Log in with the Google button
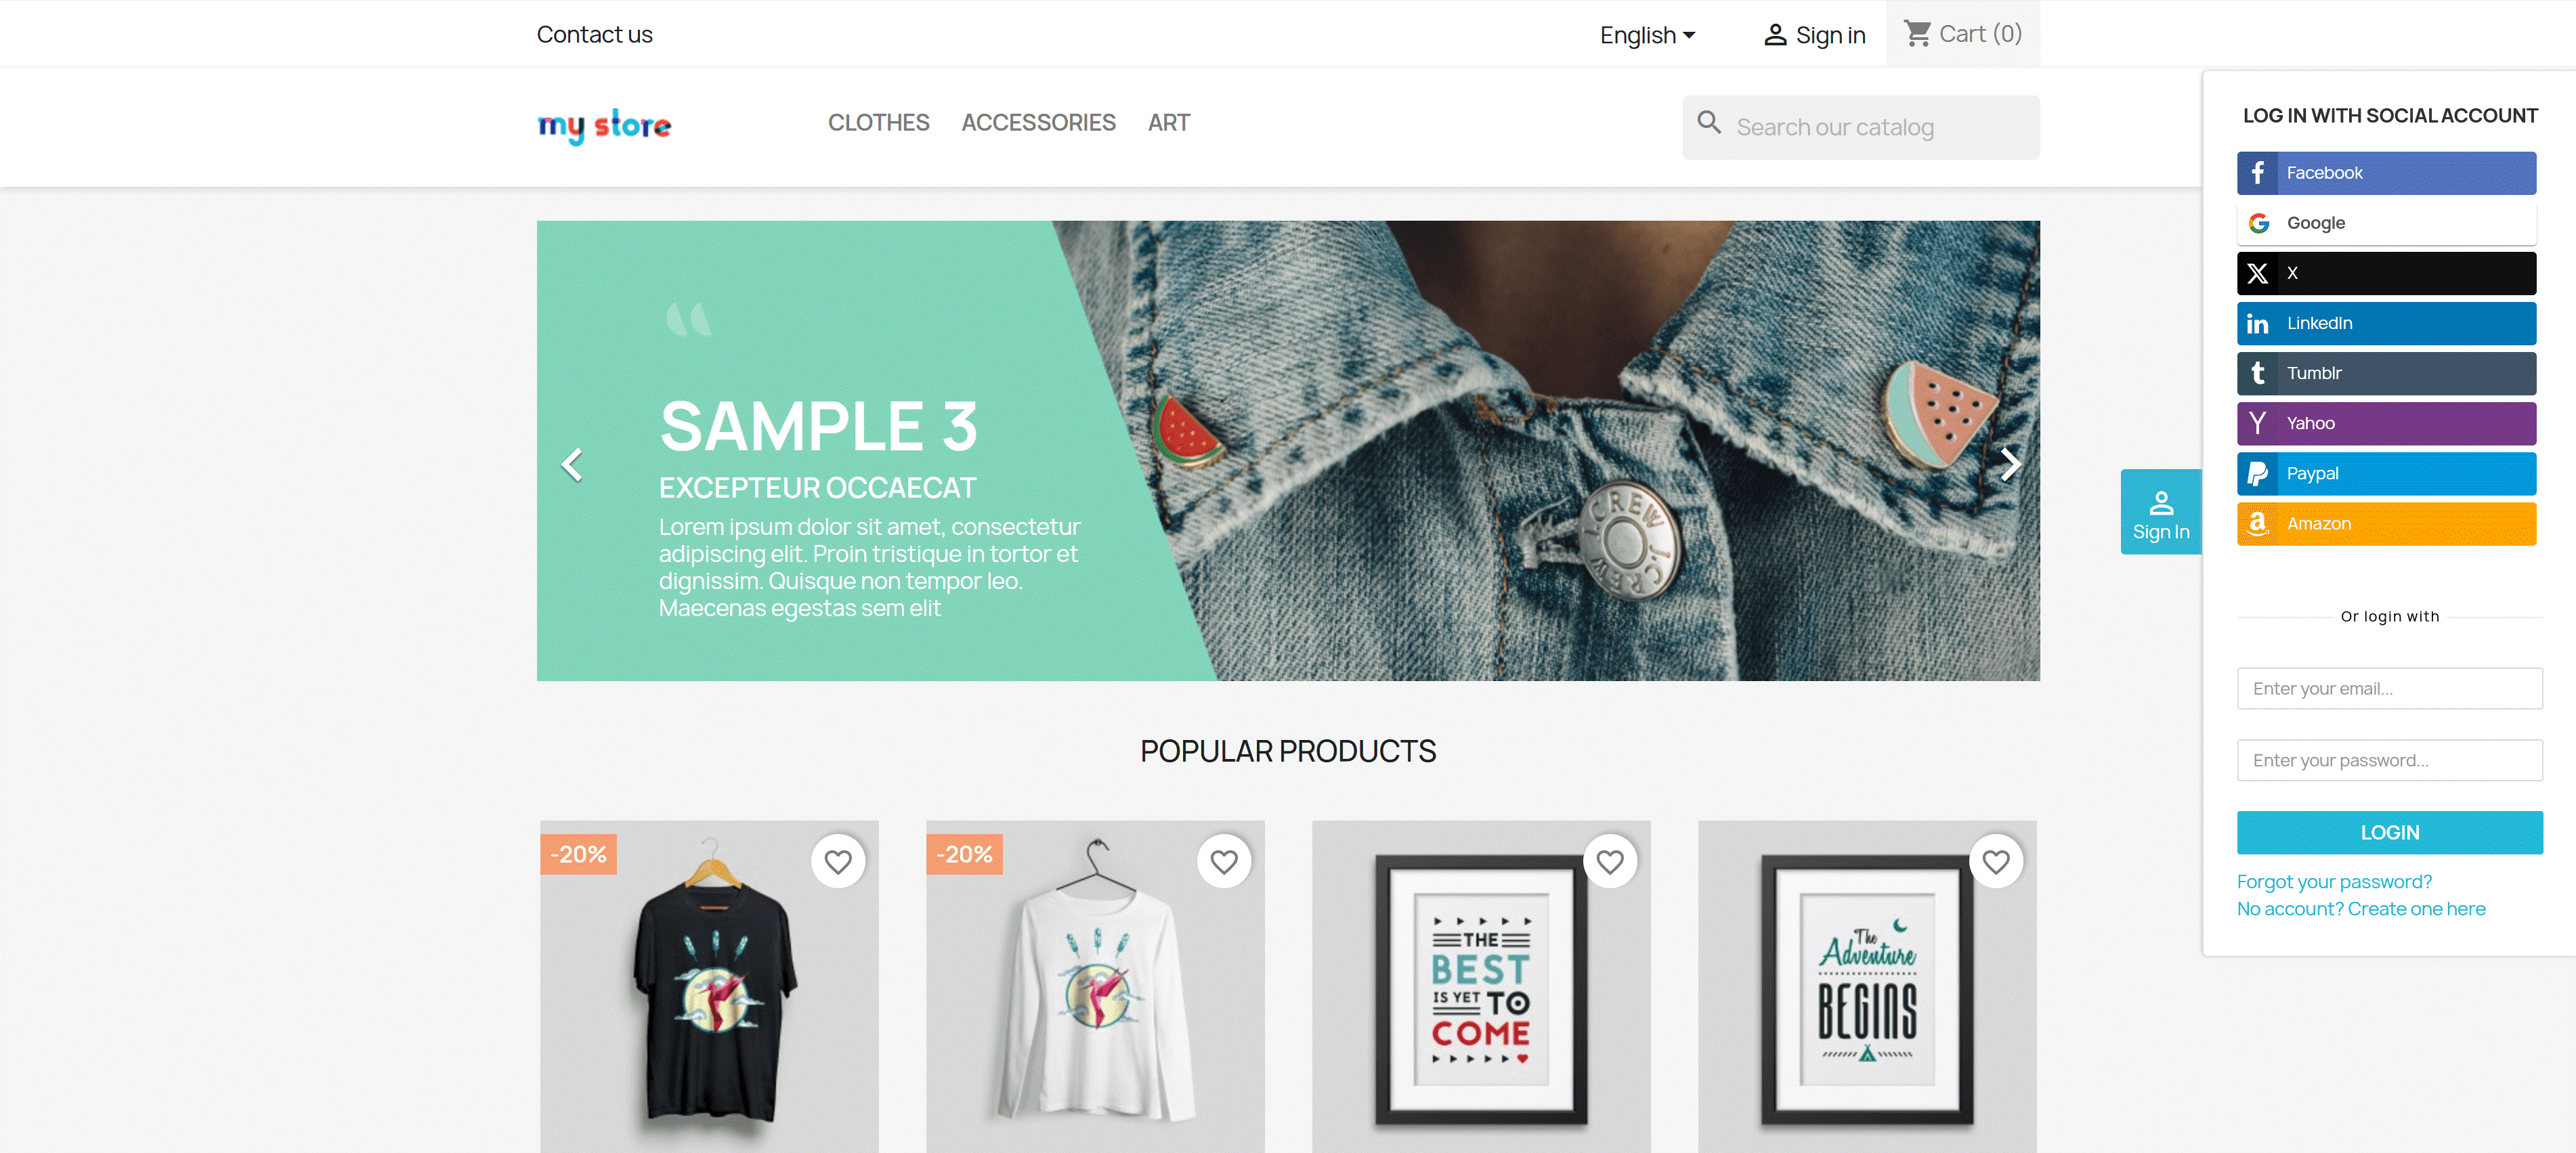 (2386, 223)
